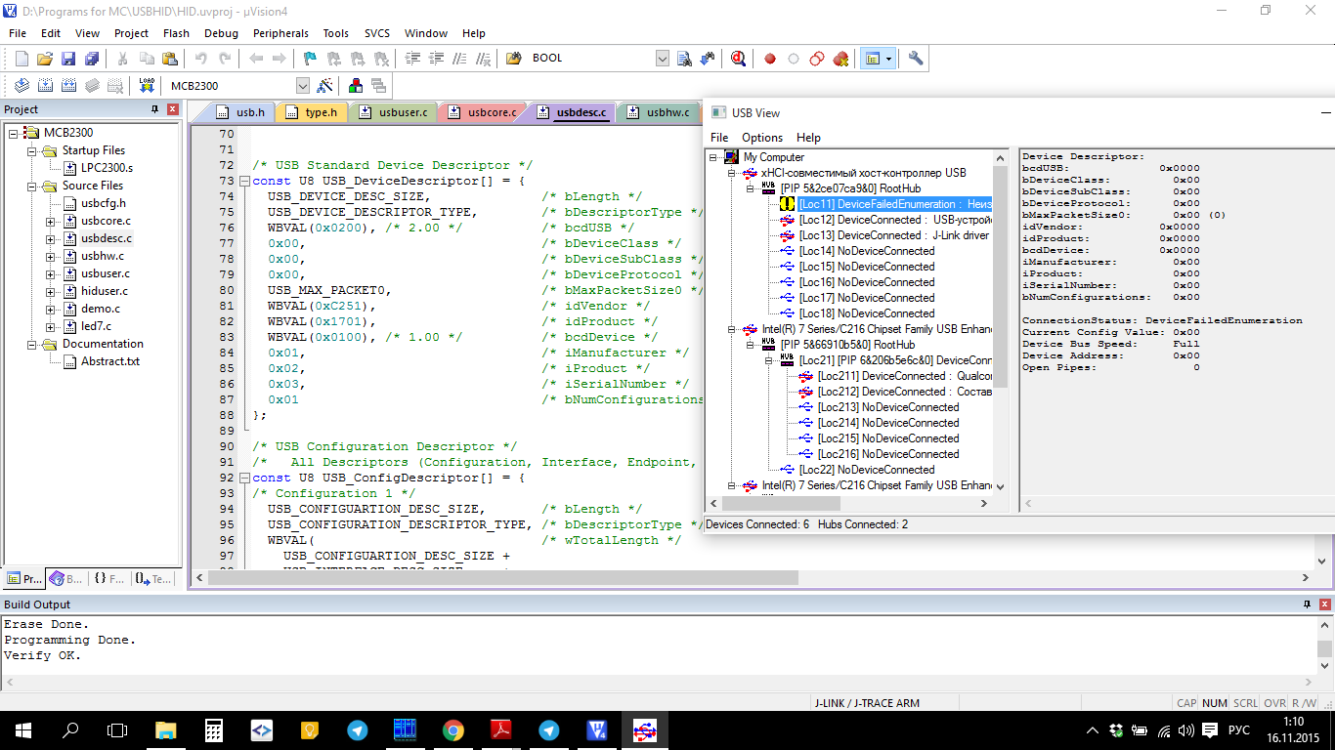
Task: Select the Templates tab in the Project panel
Action: click(x=153, y=578)
